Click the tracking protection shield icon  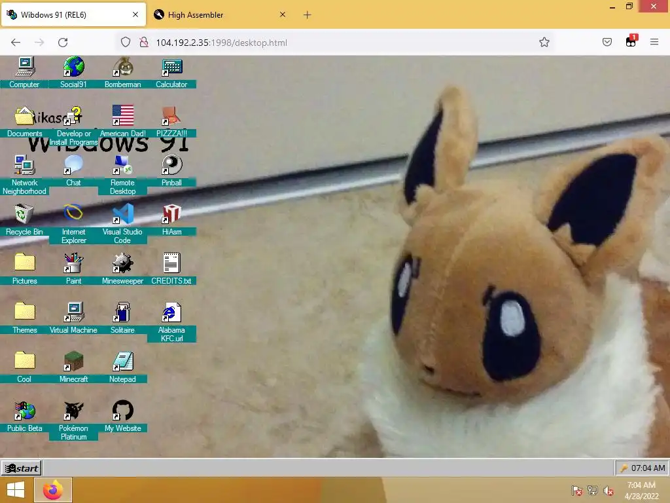[x=125, y=43]
